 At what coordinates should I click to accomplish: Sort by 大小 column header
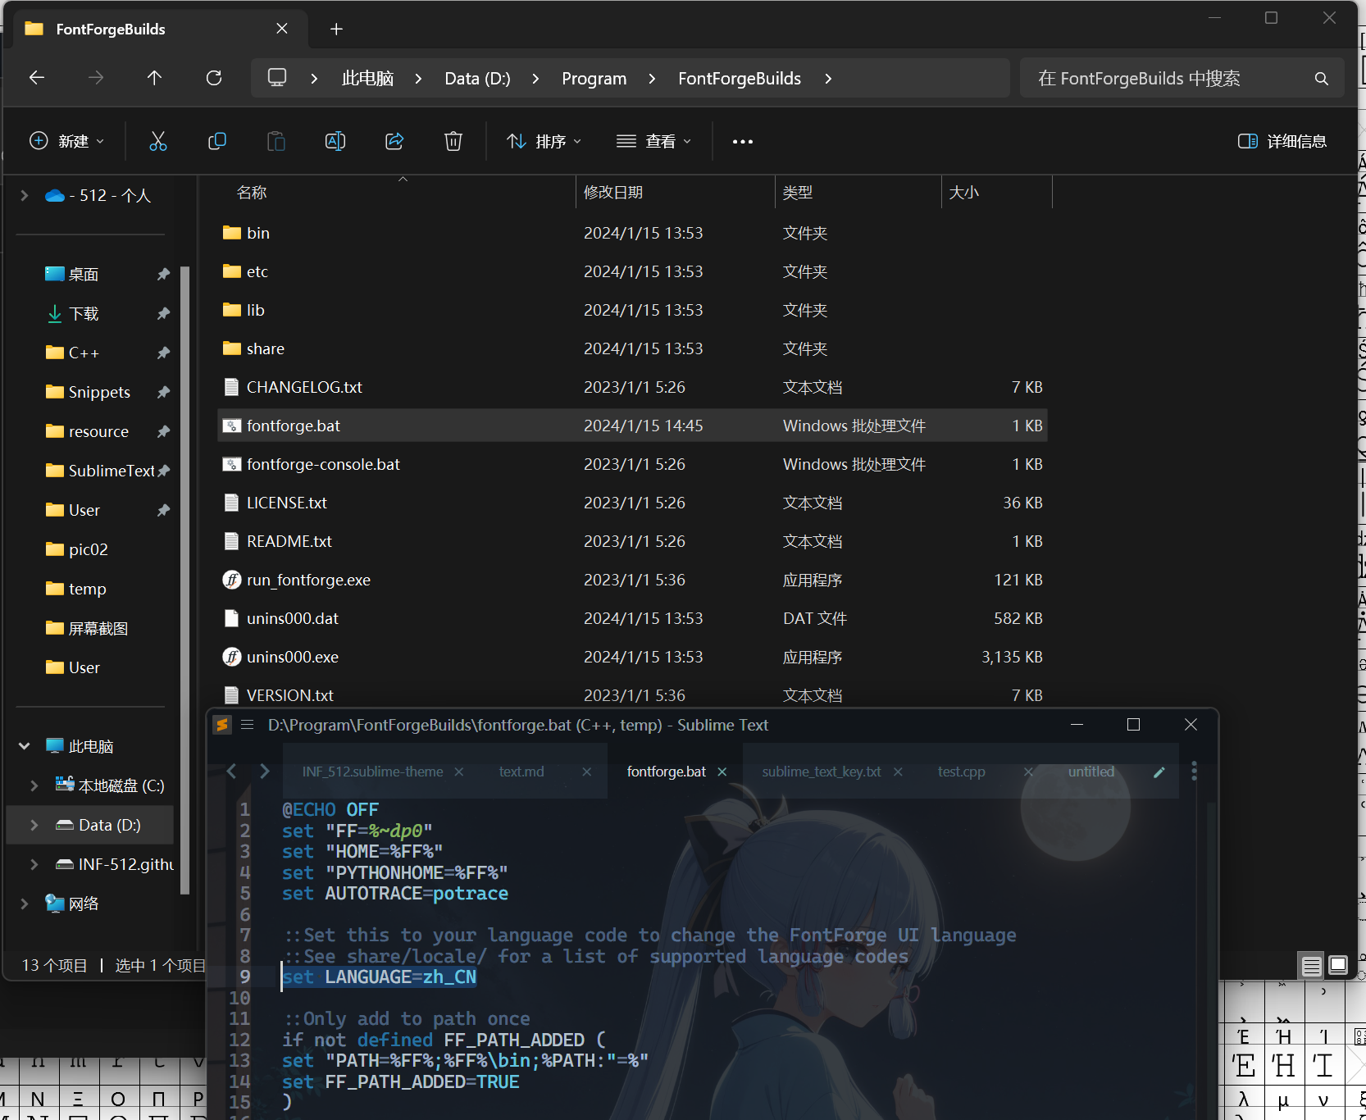pyautogui.click(x=996, y=193)
